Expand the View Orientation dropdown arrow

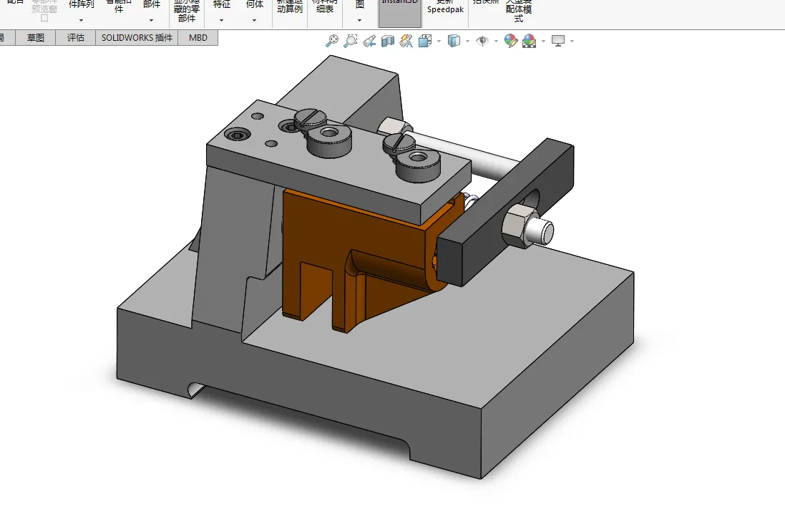[439, 42]
